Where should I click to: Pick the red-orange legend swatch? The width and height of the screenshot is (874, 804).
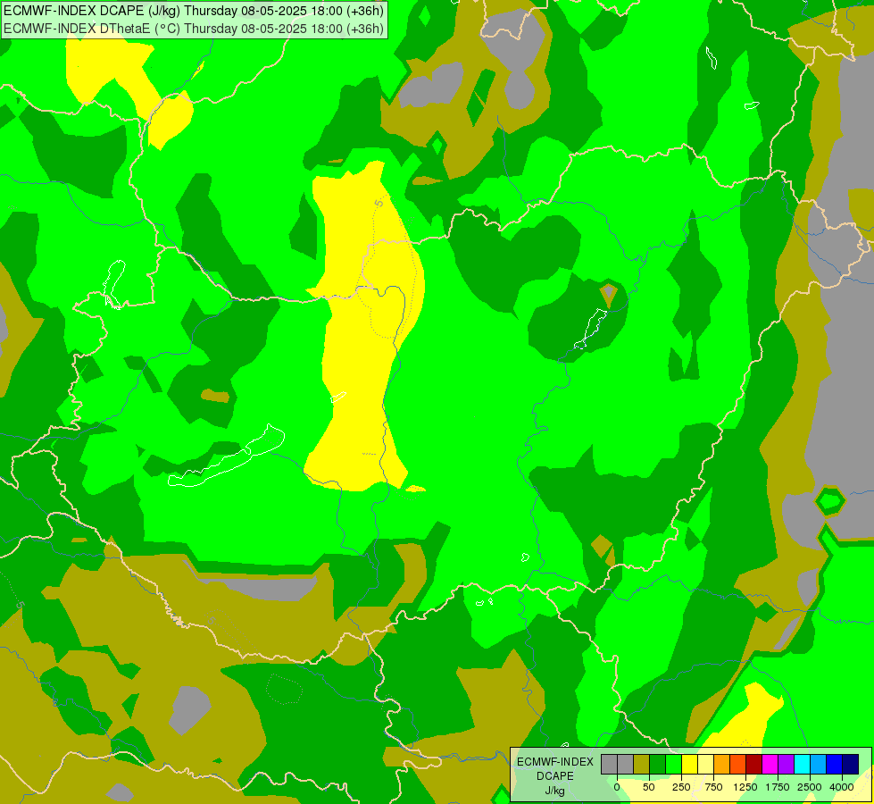pos(738,765)
